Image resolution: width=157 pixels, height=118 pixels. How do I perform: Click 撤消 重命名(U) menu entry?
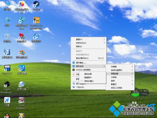click(89, 58)
